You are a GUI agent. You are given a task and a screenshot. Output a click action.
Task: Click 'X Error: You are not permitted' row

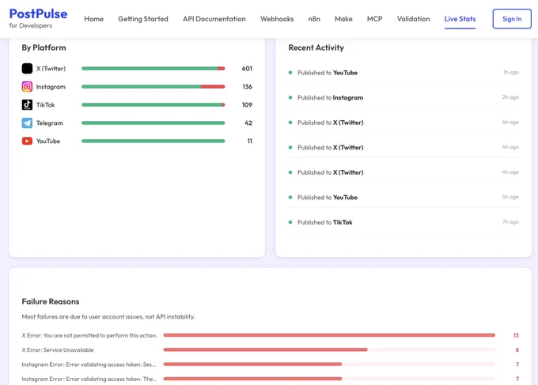pos(270,335)
